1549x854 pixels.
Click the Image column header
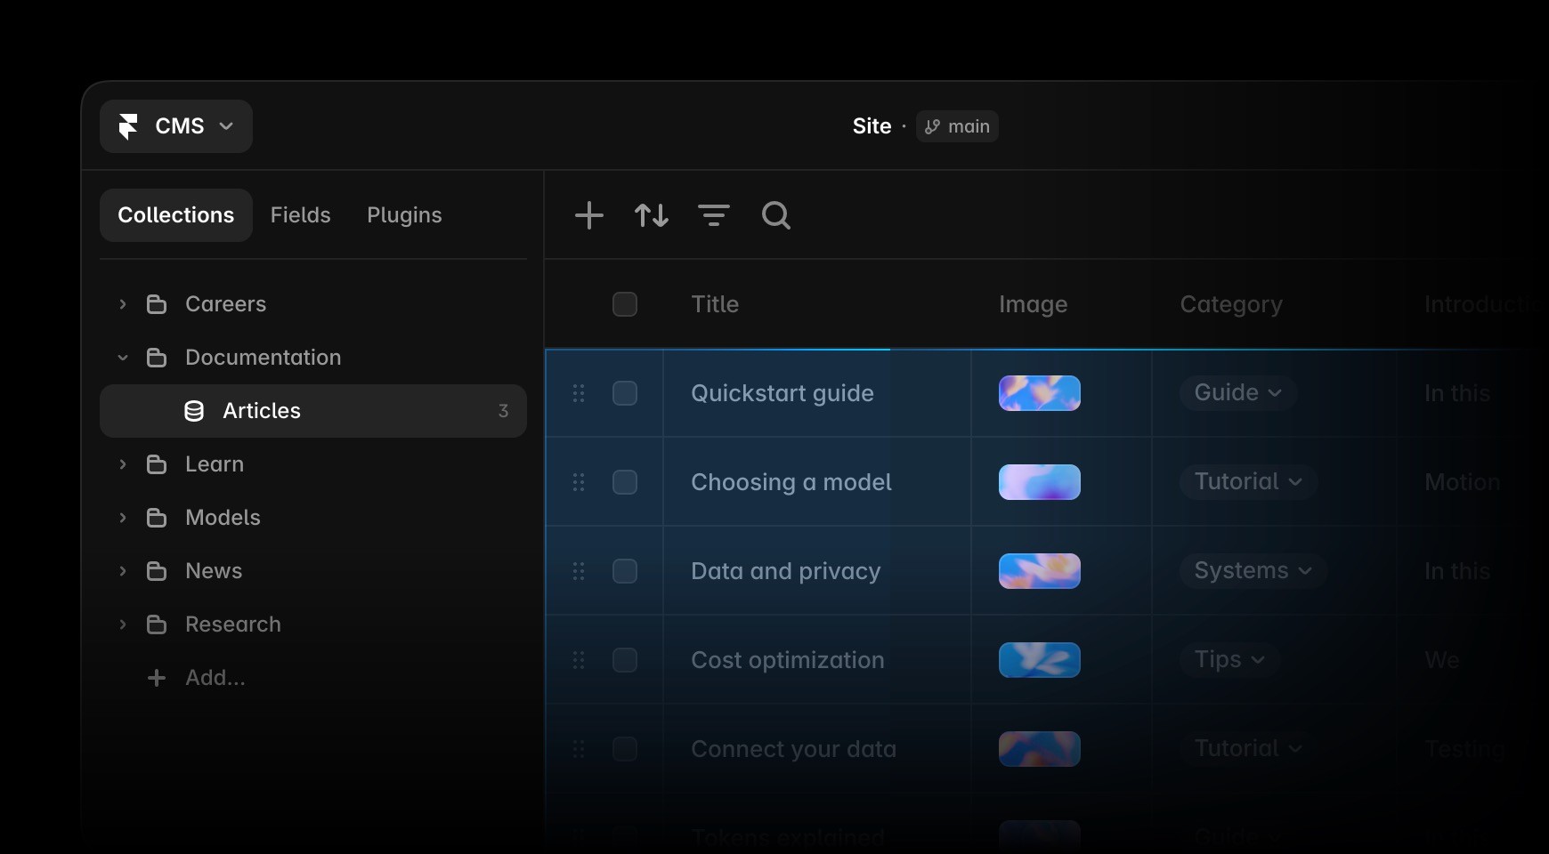coord(1033,304)
